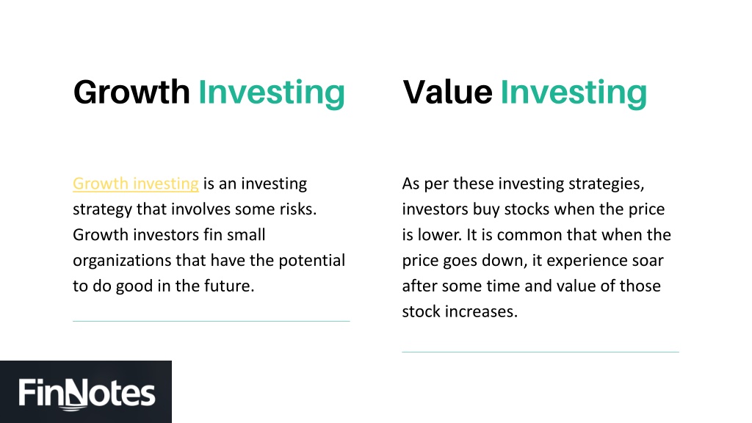Viewport: 752px width, 423px height.
Task: Click the line "to do good in the future."
Action: tap(164, 286)
